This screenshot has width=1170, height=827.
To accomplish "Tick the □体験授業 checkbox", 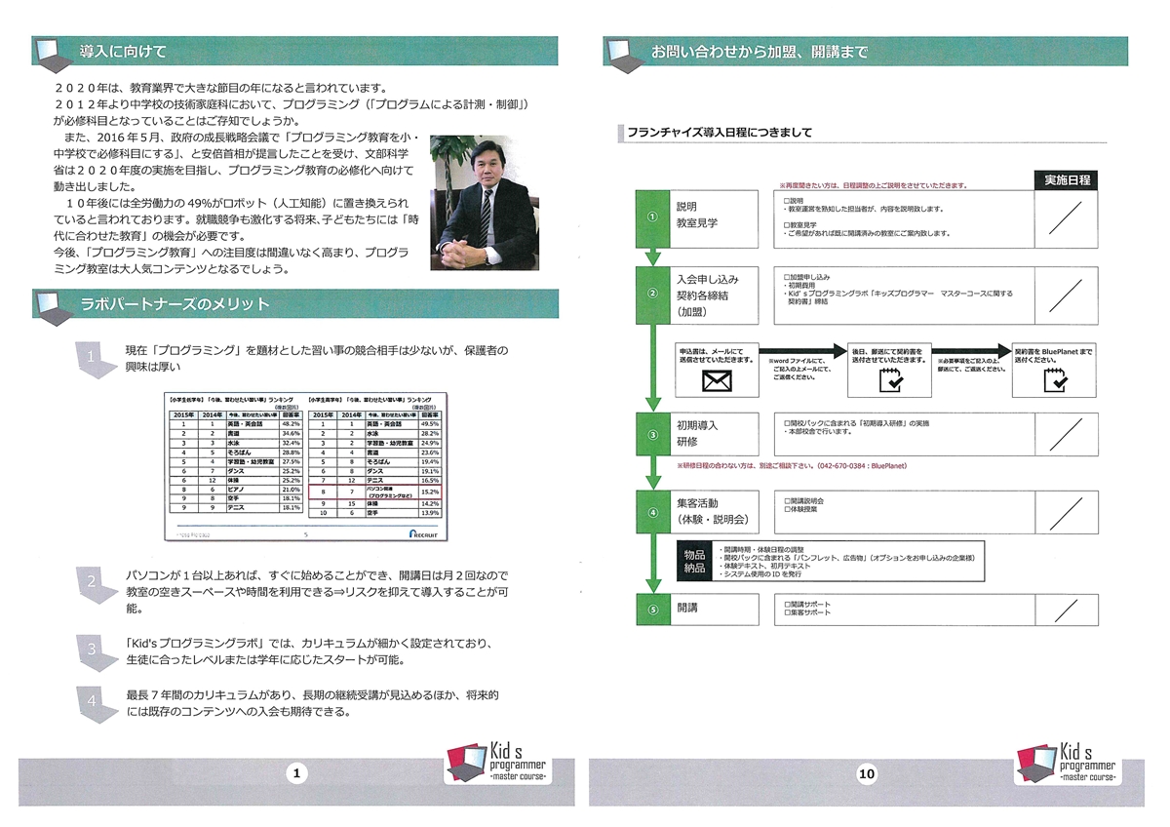I will point(786,509).
